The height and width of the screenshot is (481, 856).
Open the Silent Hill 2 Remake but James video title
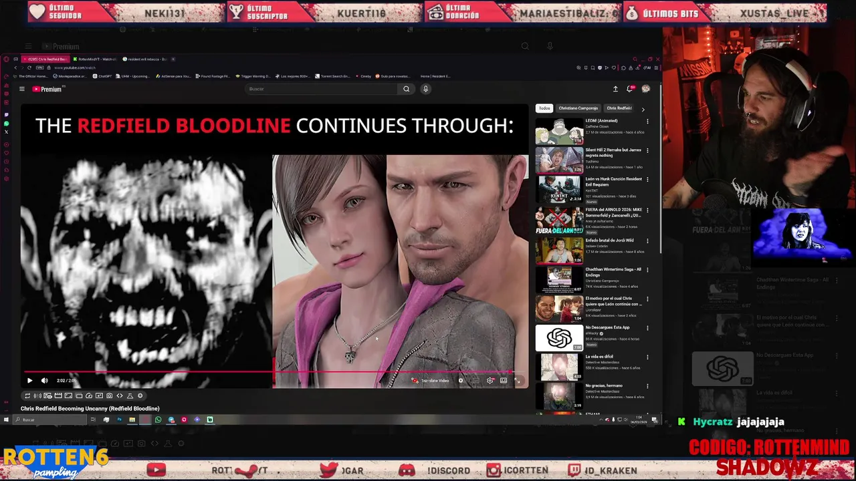point(613,152)
